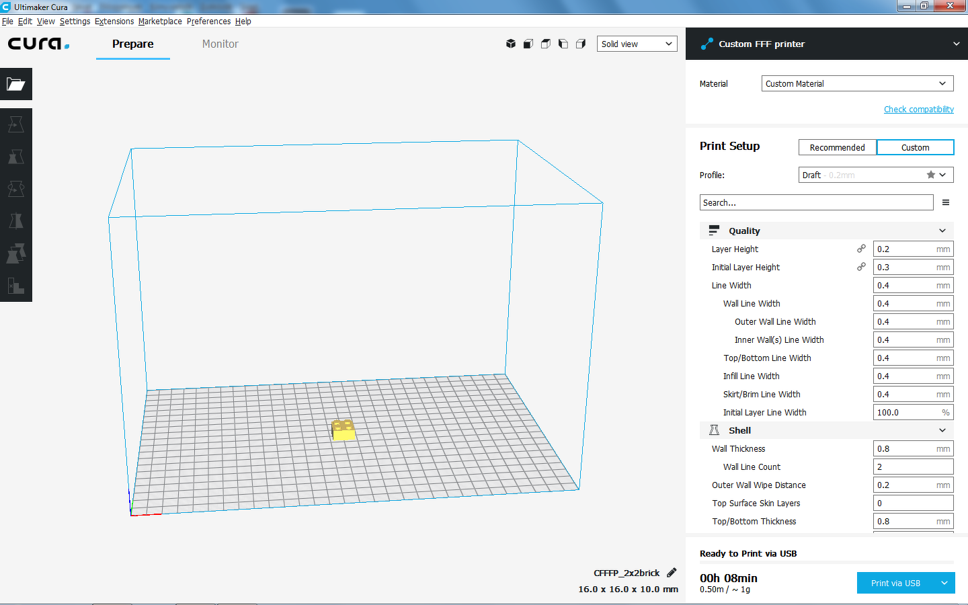
Task: Edit the Outer Wall Wipe Distance field
Action: (913, 485)
